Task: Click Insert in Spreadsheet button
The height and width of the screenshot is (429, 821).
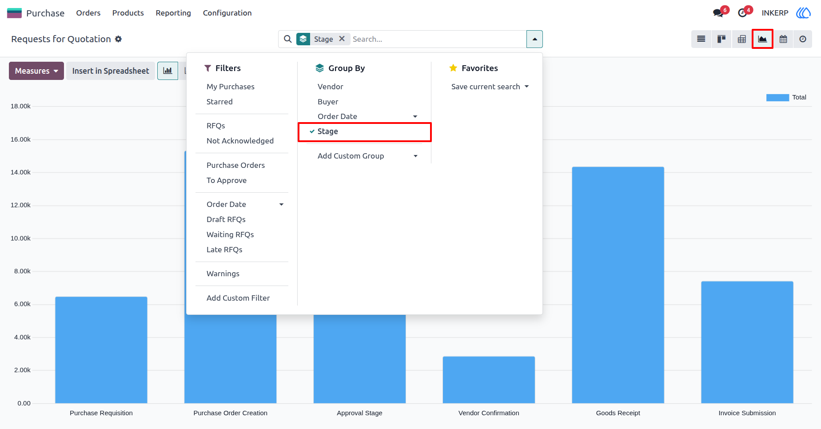Action: click(x=111, y=71)
